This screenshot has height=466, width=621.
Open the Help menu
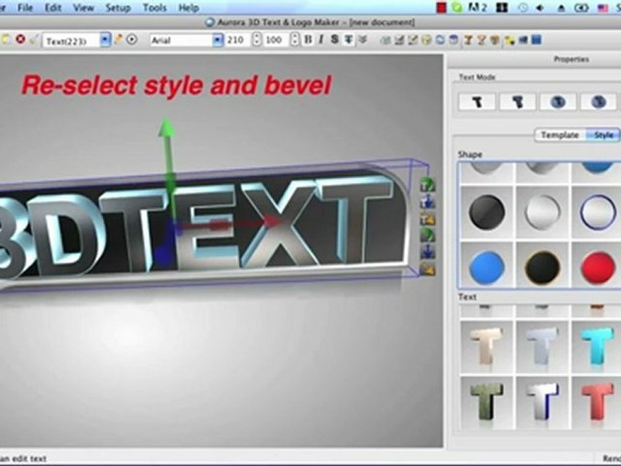point(188,8)
